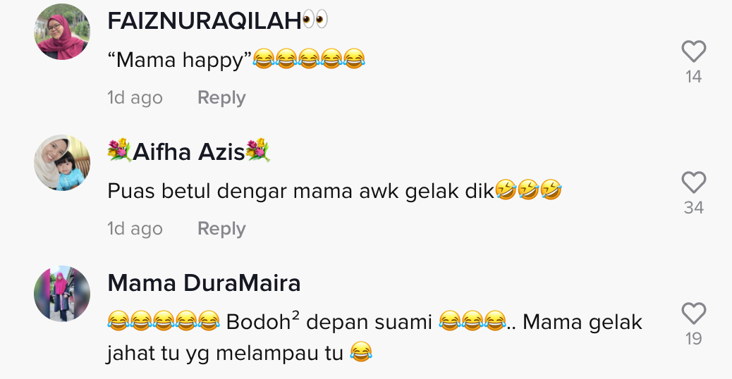732x379 pixels.
Task: Open the FAIZNURAQILAH username link
Action: tap(205, 21)
